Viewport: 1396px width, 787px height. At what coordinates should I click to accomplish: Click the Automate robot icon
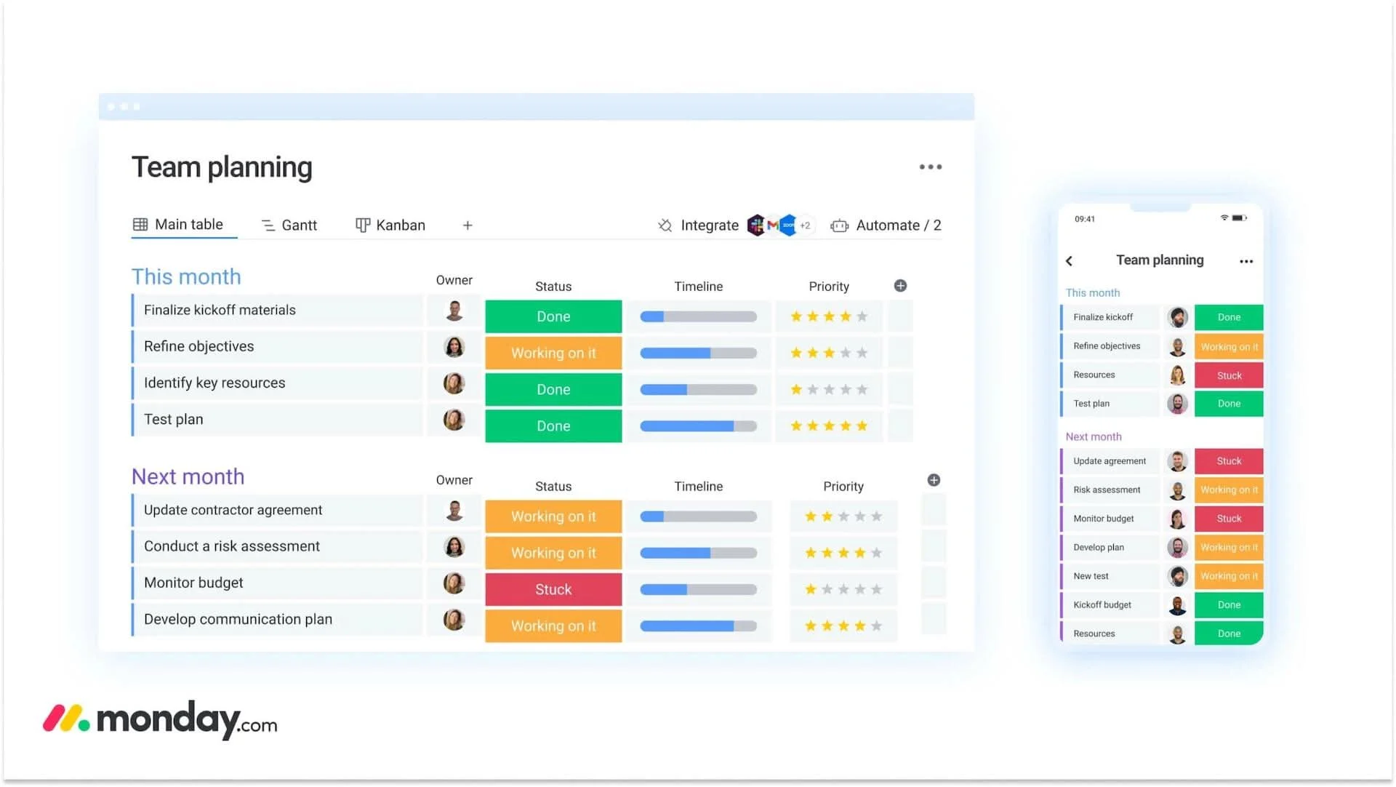coord(839,225)
